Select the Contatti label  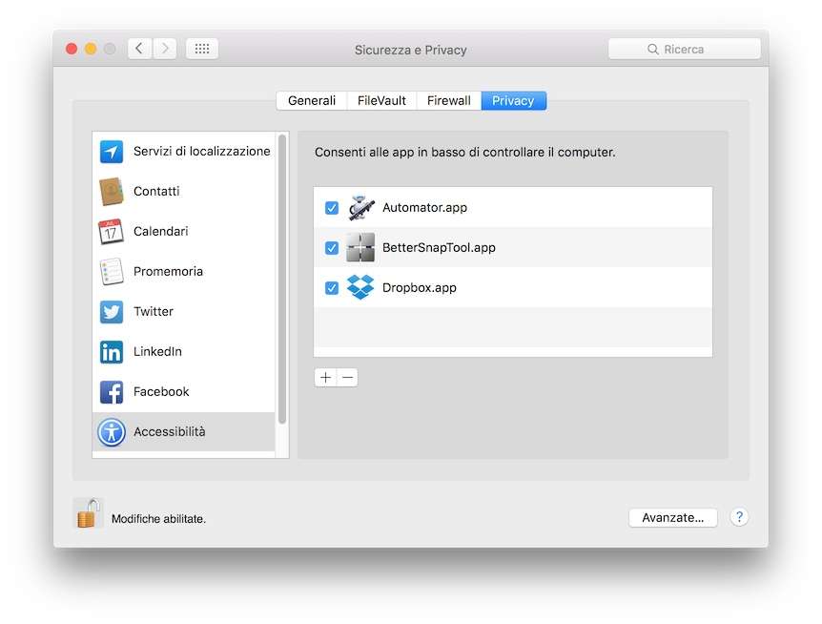pyautogui.click(x=156, y=192)
